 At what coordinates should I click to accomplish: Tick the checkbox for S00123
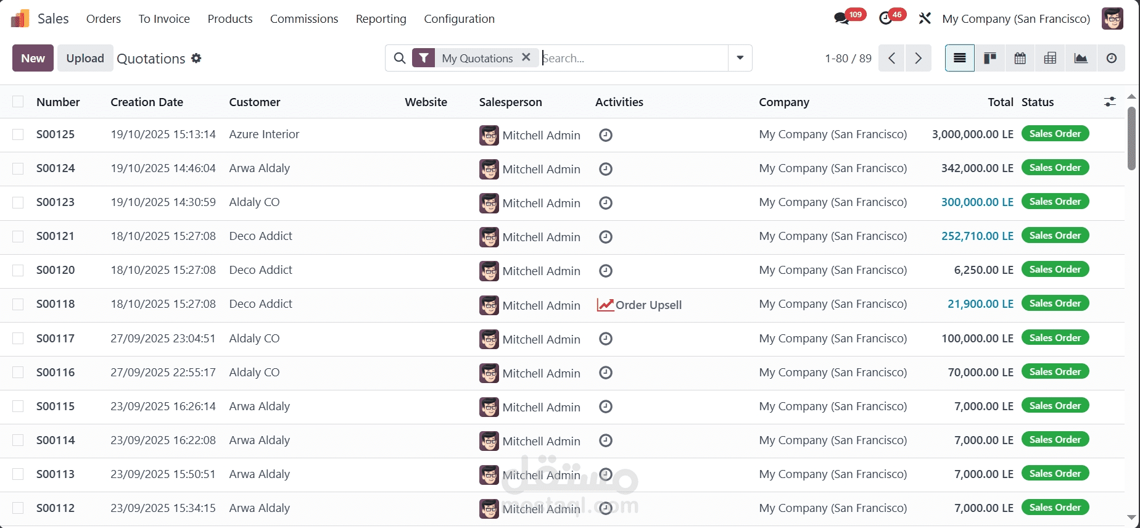point(18,202)
